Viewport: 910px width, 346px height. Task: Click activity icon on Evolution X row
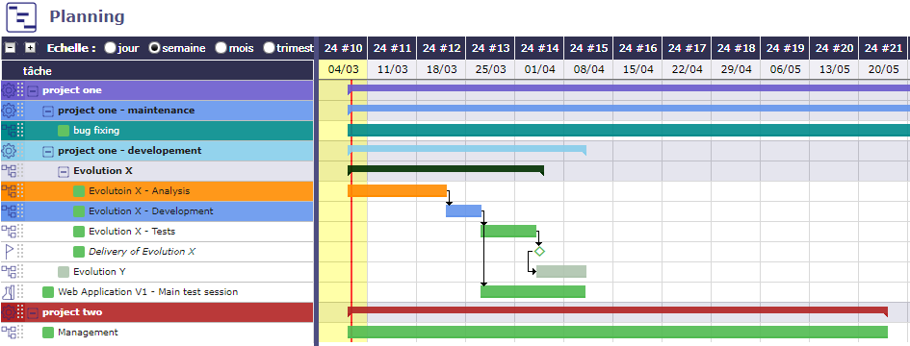point(9,171)
